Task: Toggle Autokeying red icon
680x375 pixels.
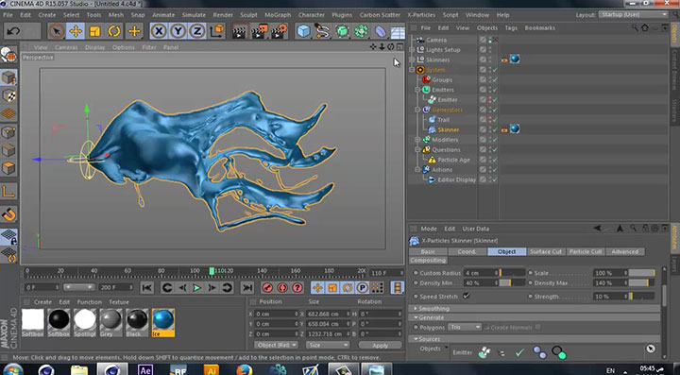Action: coord(282,287)
